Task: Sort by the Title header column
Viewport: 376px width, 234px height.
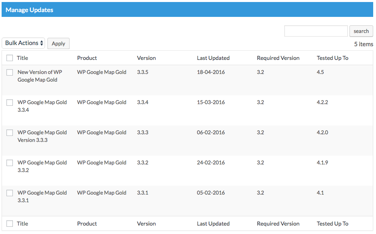Action: coord(22,58)
